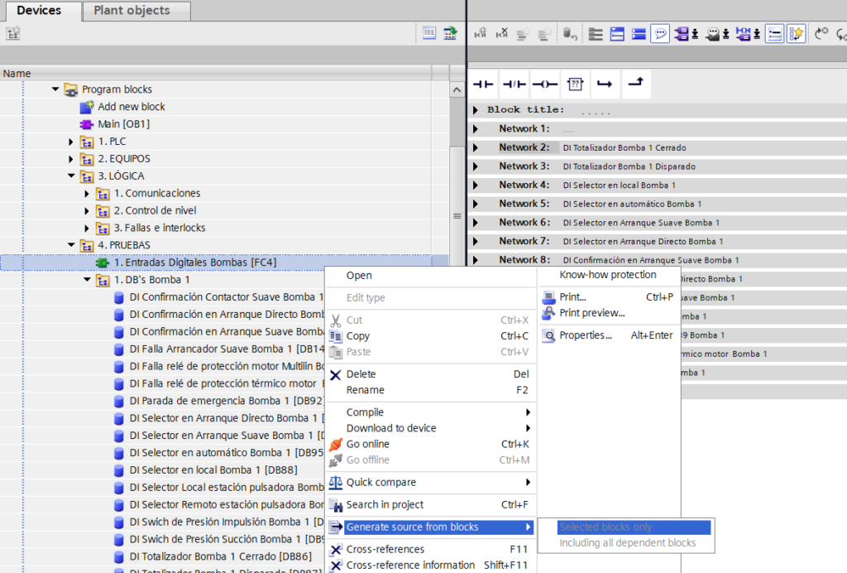Click the open branch icon

coord(605,84)
